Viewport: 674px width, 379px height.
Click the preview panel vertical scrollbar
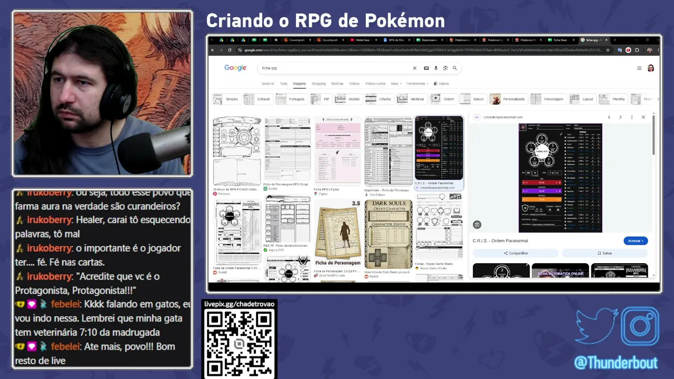(x=654, y=134)
